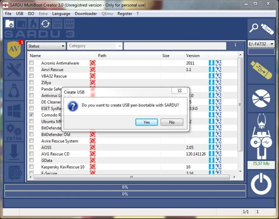Click the yellow USB stick create icon

pyautogui.click(x=261, y=70)
